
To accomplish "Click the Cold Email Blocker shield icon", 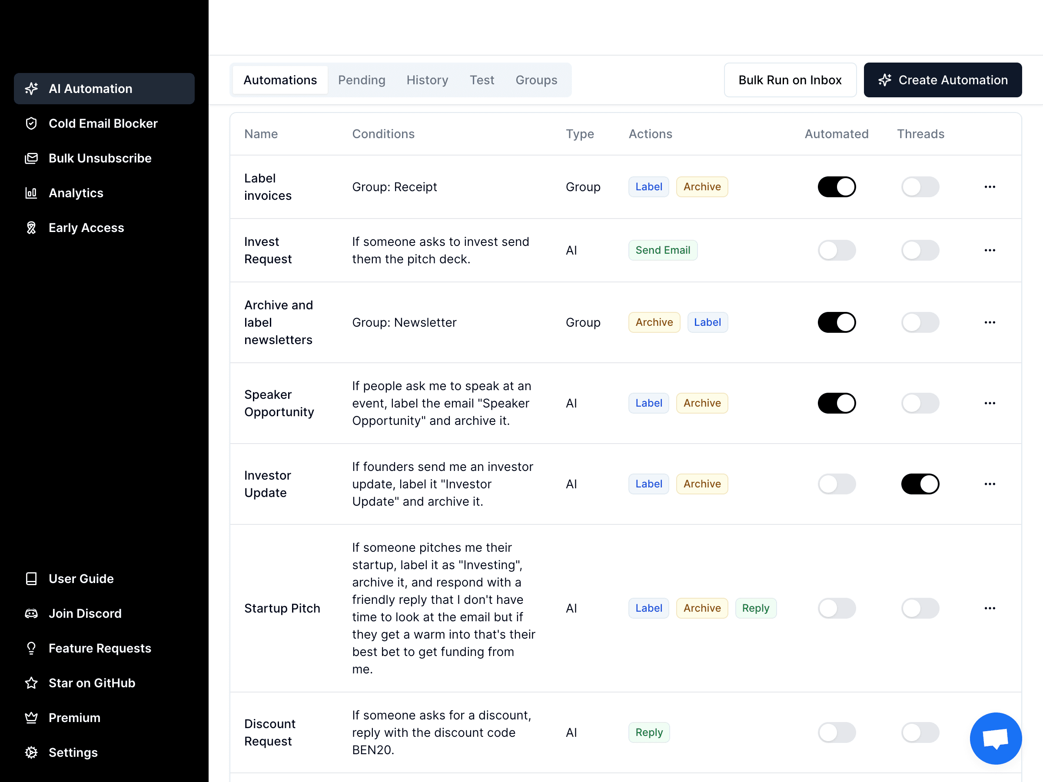I will point(31,123).
